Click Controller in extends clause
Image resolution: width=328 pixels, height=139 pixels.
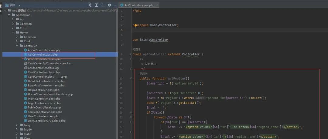191,54
